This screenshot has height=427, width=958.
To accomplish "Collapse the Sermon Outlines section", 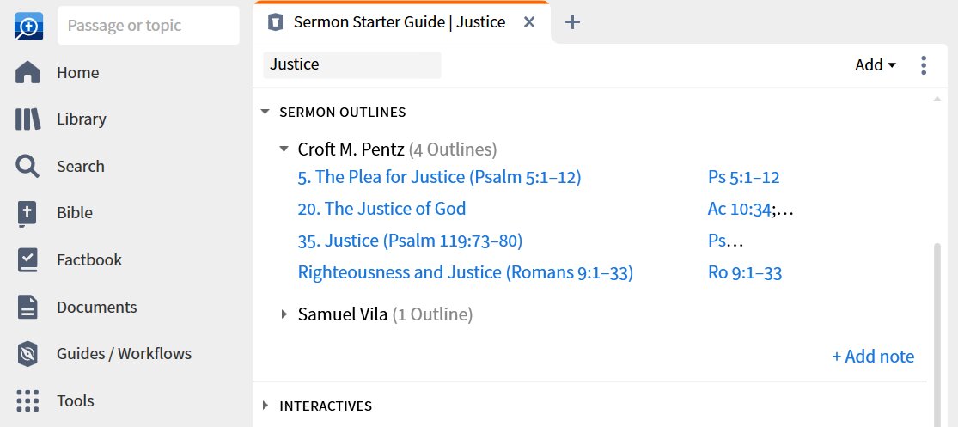I will pos(265,112).
